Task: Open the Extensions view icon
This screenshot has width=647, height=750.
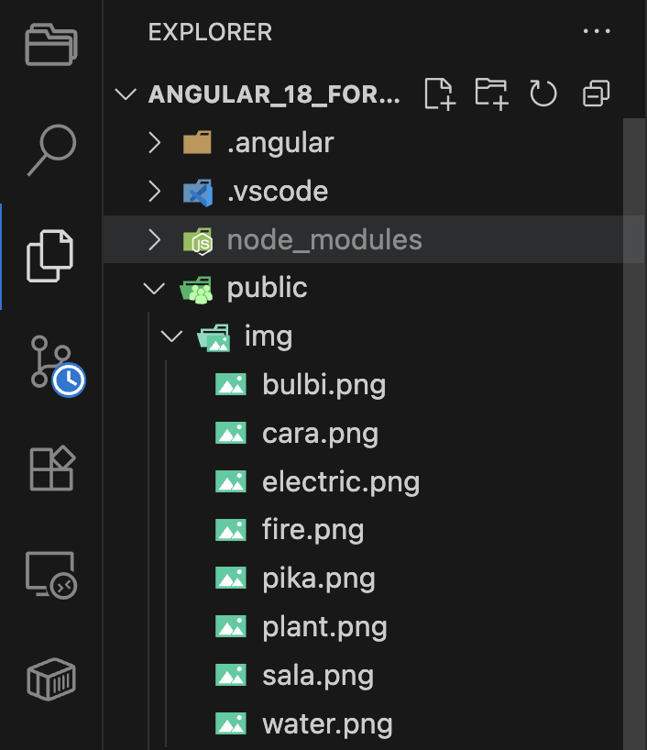Action: (51, 469)
